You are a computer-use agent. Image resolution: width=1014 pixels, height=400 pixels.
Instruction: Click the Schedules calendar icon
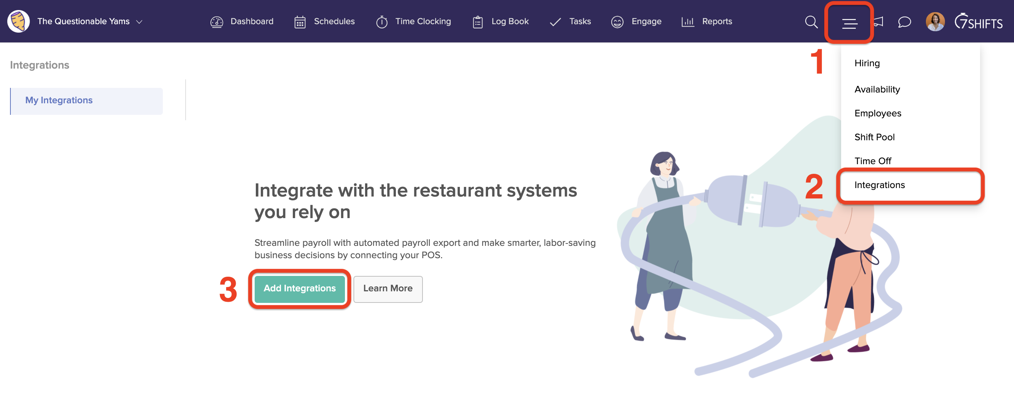[x=300, y=22]
